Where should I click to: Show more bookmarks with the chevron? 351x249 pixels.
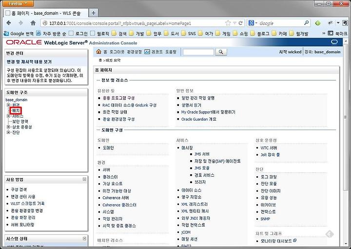click(x=324, y=33)
